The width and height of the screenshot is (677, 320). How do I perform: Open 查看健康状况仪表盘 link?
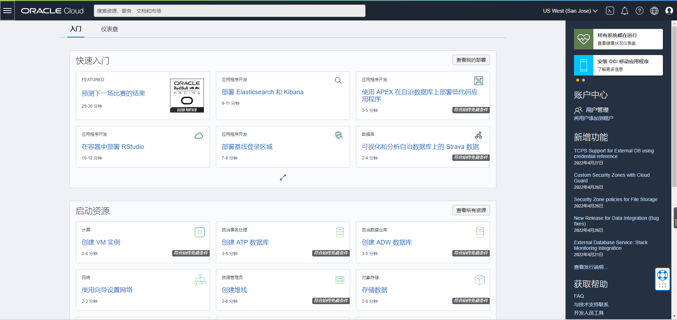click(x=617, y=43)
